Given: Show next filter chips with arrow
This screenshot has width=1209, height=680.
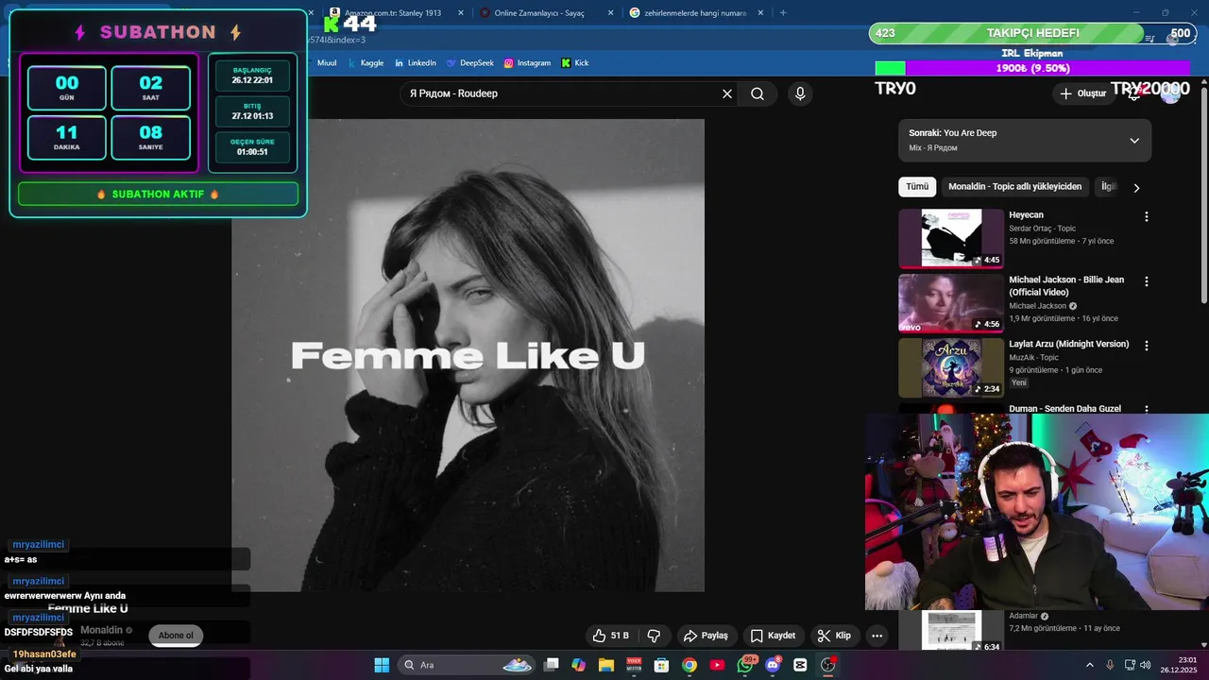Looking at the screenshot, I should (x=1136, y=187).
